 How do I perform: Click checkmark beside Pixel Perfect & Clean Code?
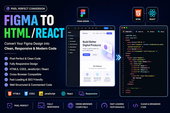click(6, 59)
